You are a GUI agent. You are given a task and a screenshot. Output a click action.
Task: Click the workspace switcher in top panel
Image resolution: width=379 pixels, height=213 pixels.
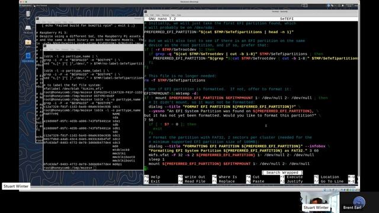(304, 5)
